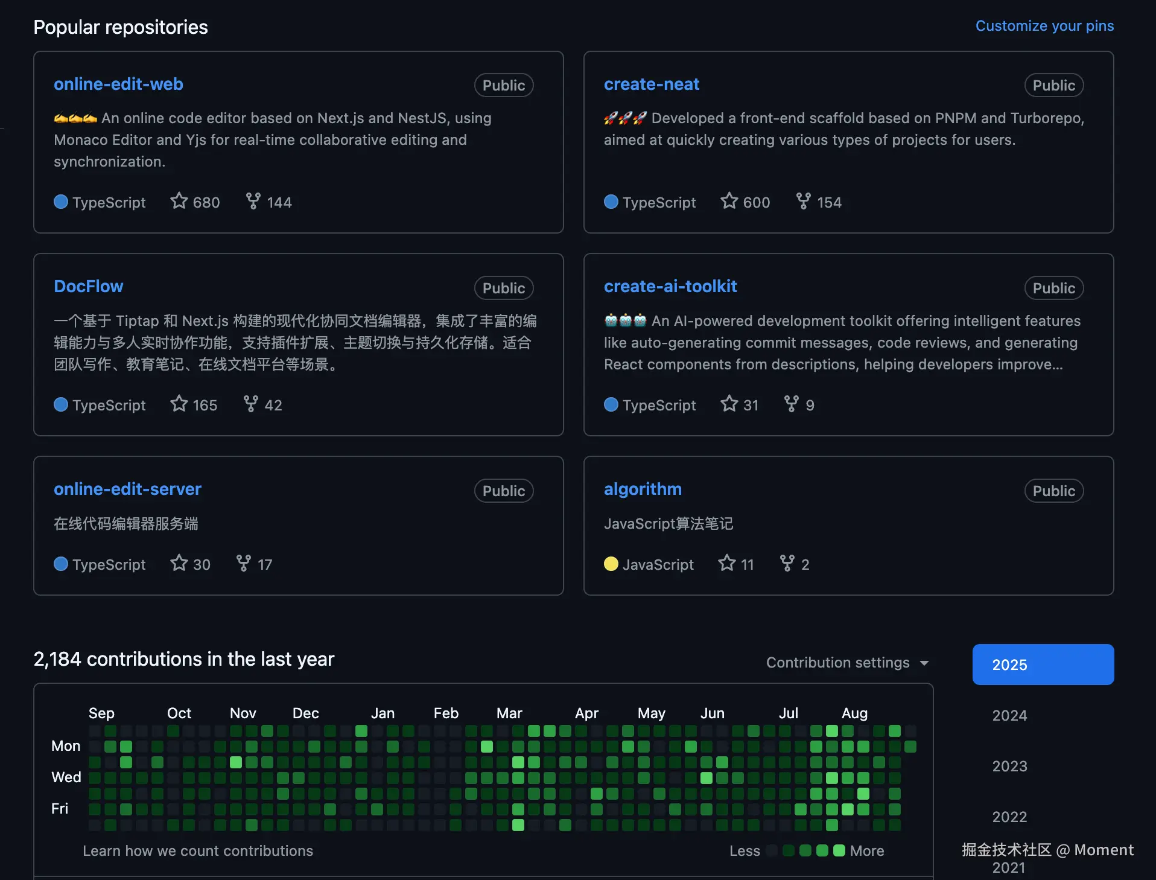
Task: Click the Public badge on algorithm card
Action: 1054,491
